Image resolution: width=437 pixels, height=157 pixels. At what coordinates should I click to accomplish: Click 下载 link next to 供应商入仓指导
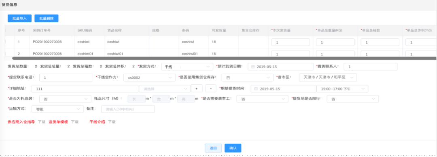[x=42, y=122]
